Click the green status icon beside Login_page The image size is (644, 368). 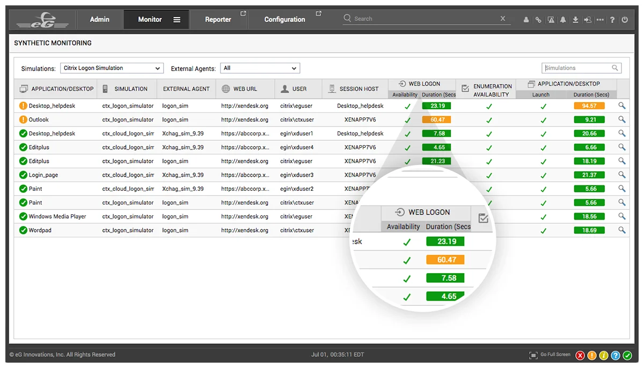[x=23, y=175]
